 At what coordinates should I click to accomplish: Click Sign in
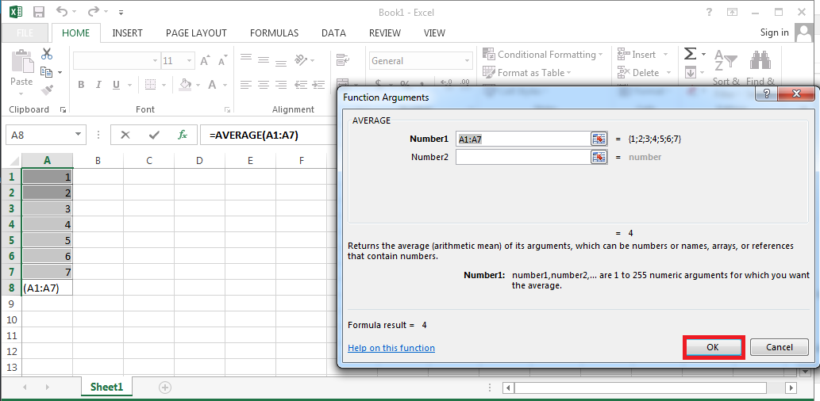pyautogui.click(x=774, y=32)
